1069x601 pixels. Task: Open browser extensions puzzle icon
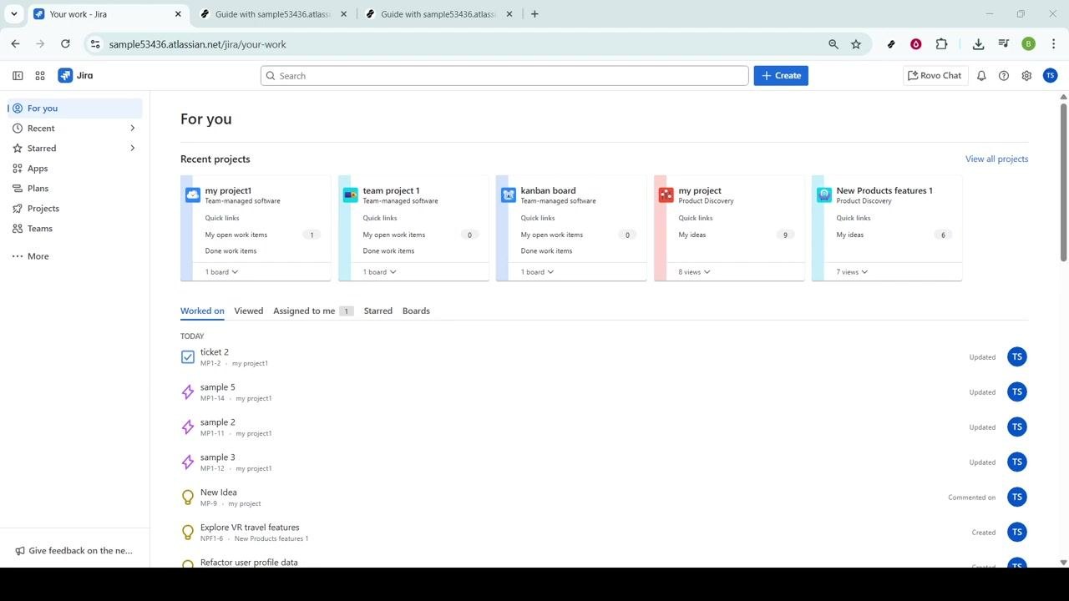[x=942, y=44]
